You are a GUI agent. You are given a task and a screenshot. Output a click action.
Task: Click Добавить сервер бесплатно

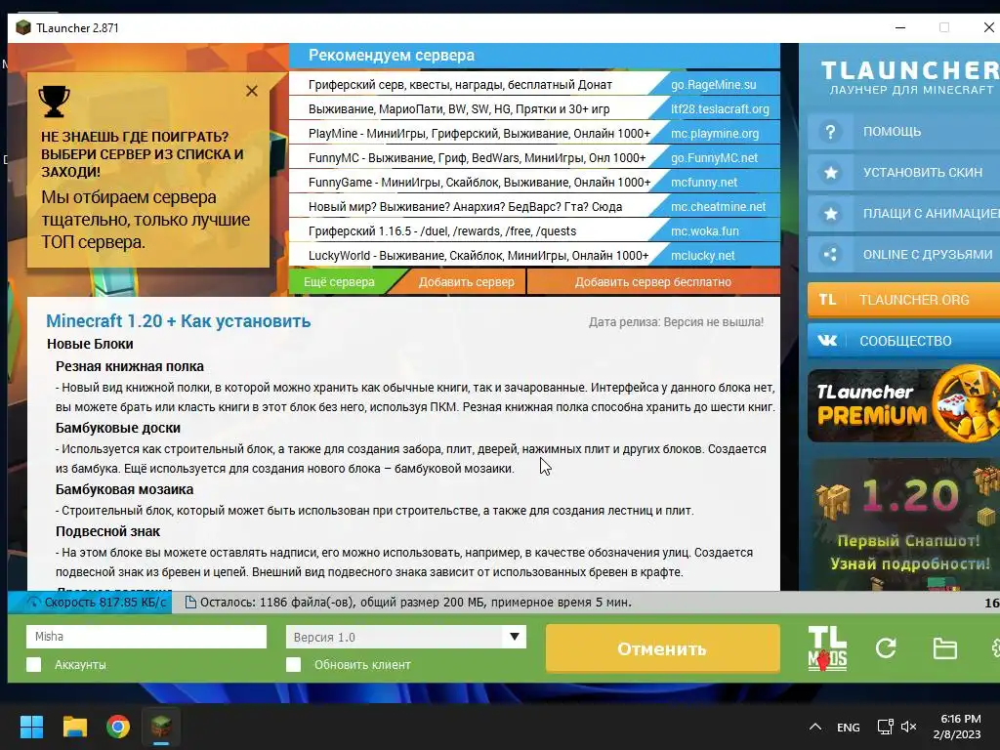[x=653, y=282]
